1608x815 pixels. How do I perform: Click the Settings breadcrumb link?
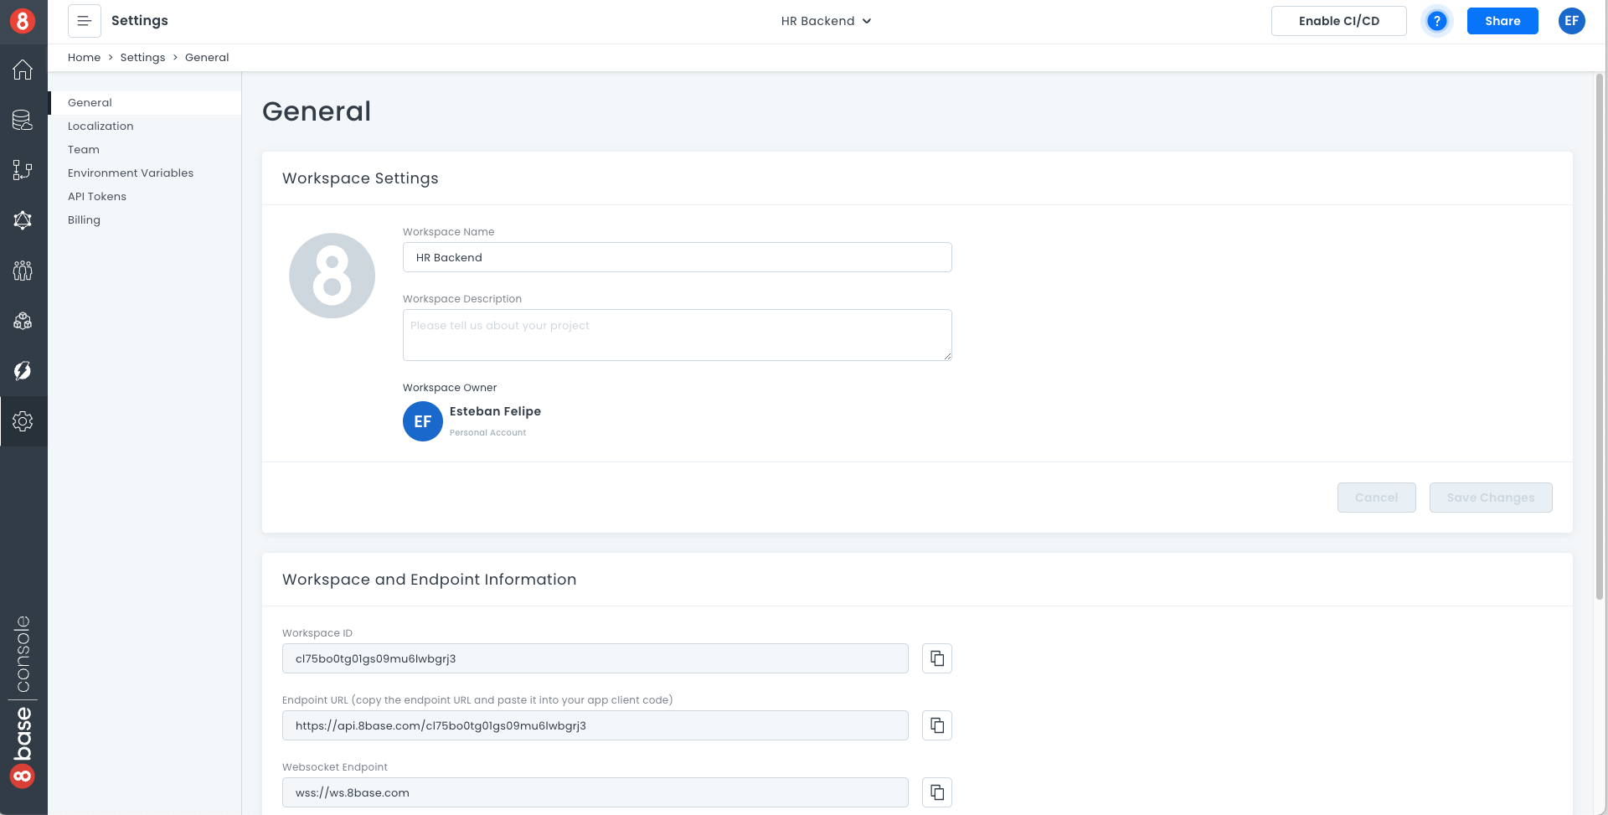(142, 58)
